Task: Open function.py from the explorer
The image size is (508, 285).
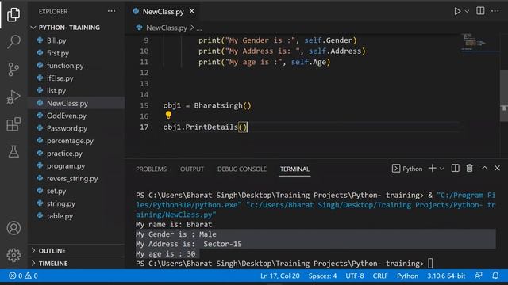Action: click(65, 66)
